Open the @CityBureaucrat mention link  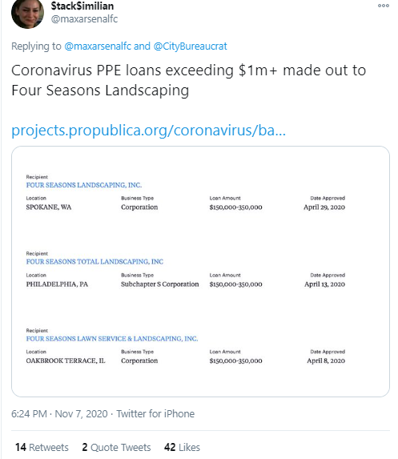point(191,46)
